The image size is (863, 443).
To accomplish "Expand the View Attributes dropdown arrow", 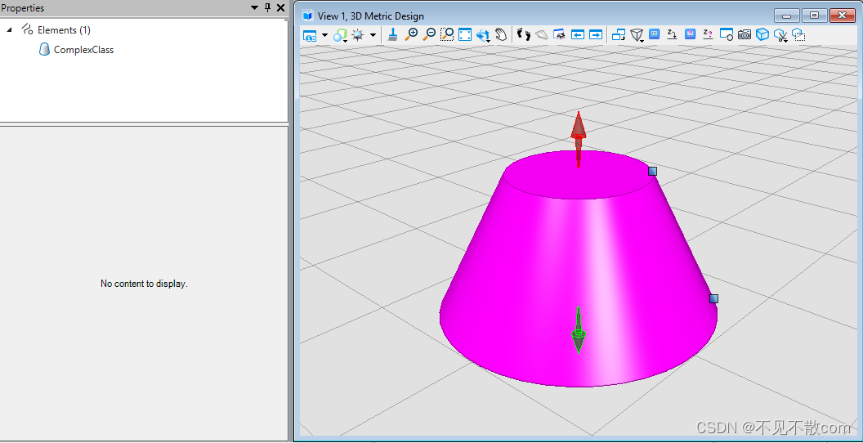I will 324,35.
